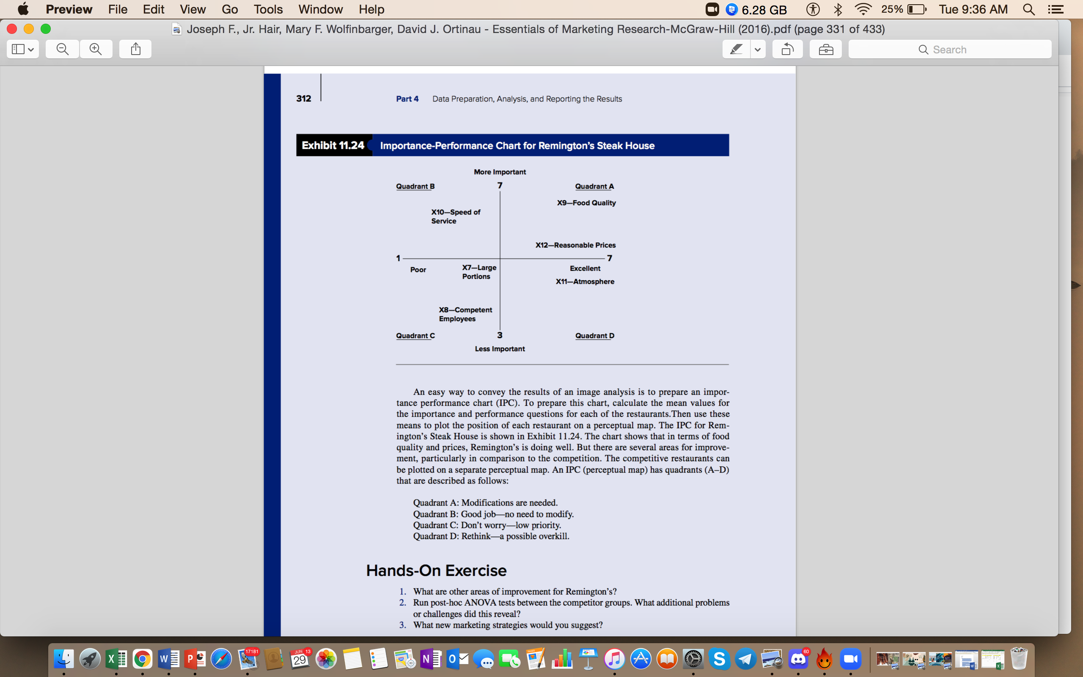Expand the markup annotation dropdown arrow

(x=756, y=48)
